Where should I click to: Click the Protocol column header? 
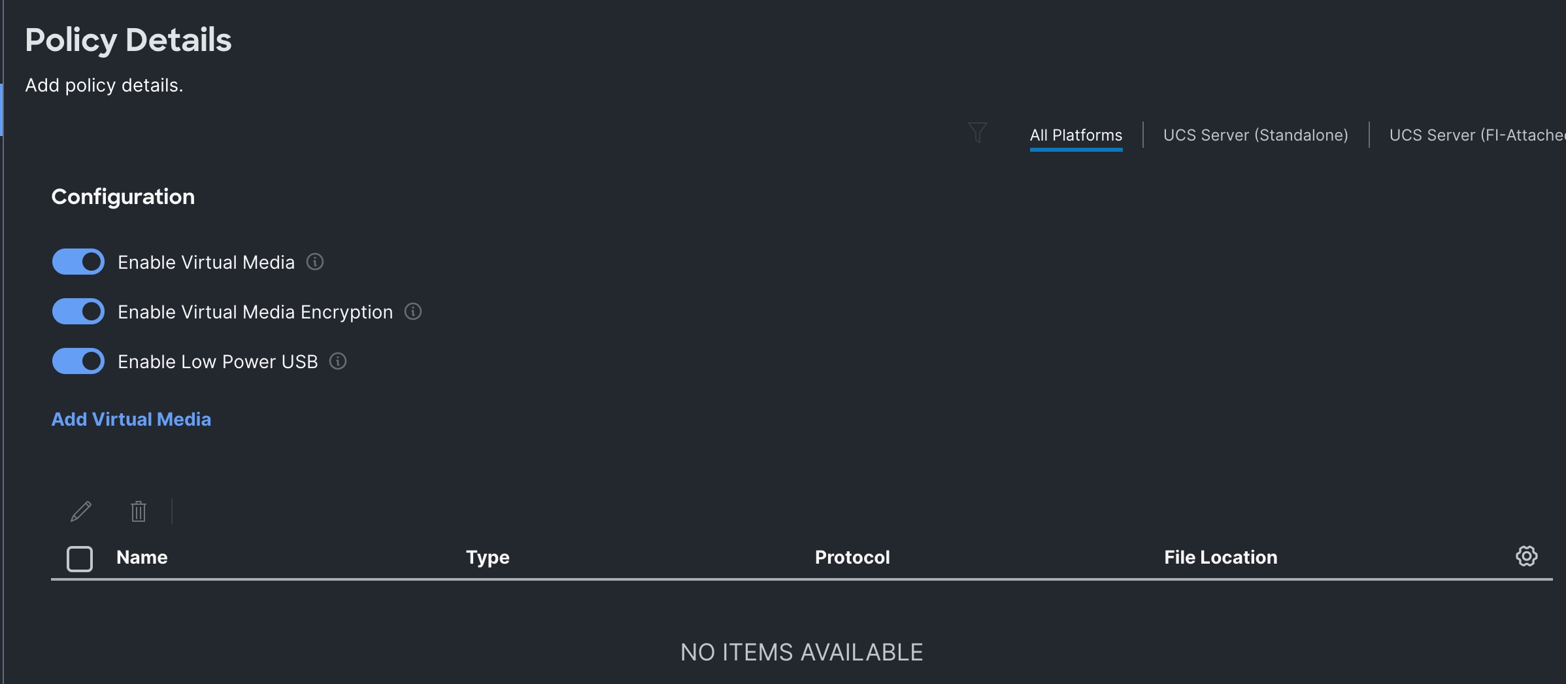(852, 557)
